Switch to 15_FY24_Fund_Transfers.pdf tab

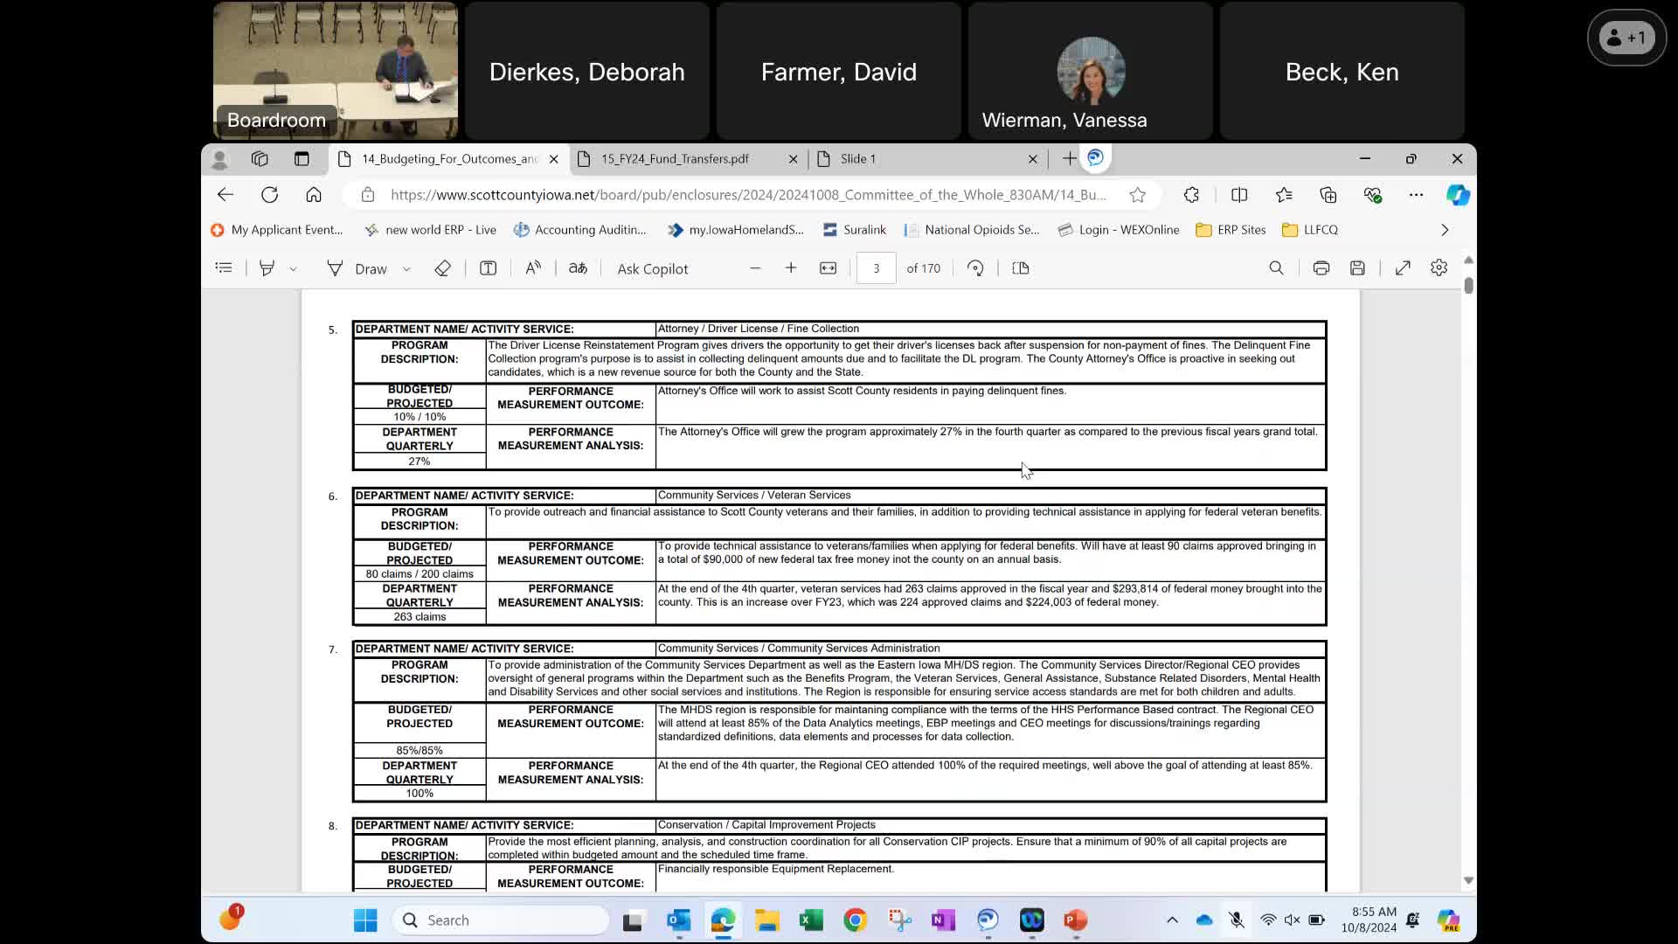click(688, 159)
